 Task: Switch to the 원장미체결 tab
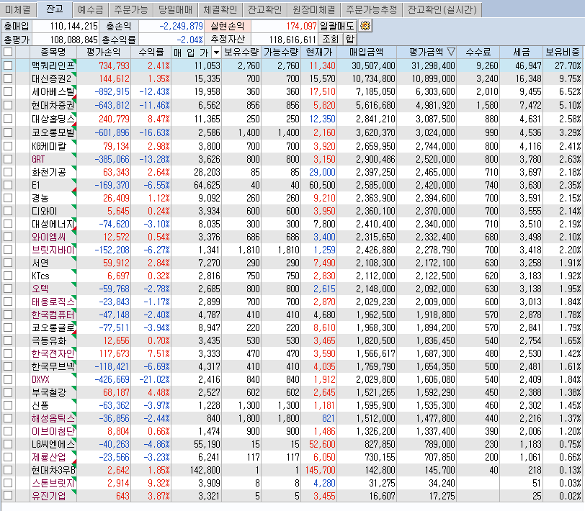coord(314,9)
